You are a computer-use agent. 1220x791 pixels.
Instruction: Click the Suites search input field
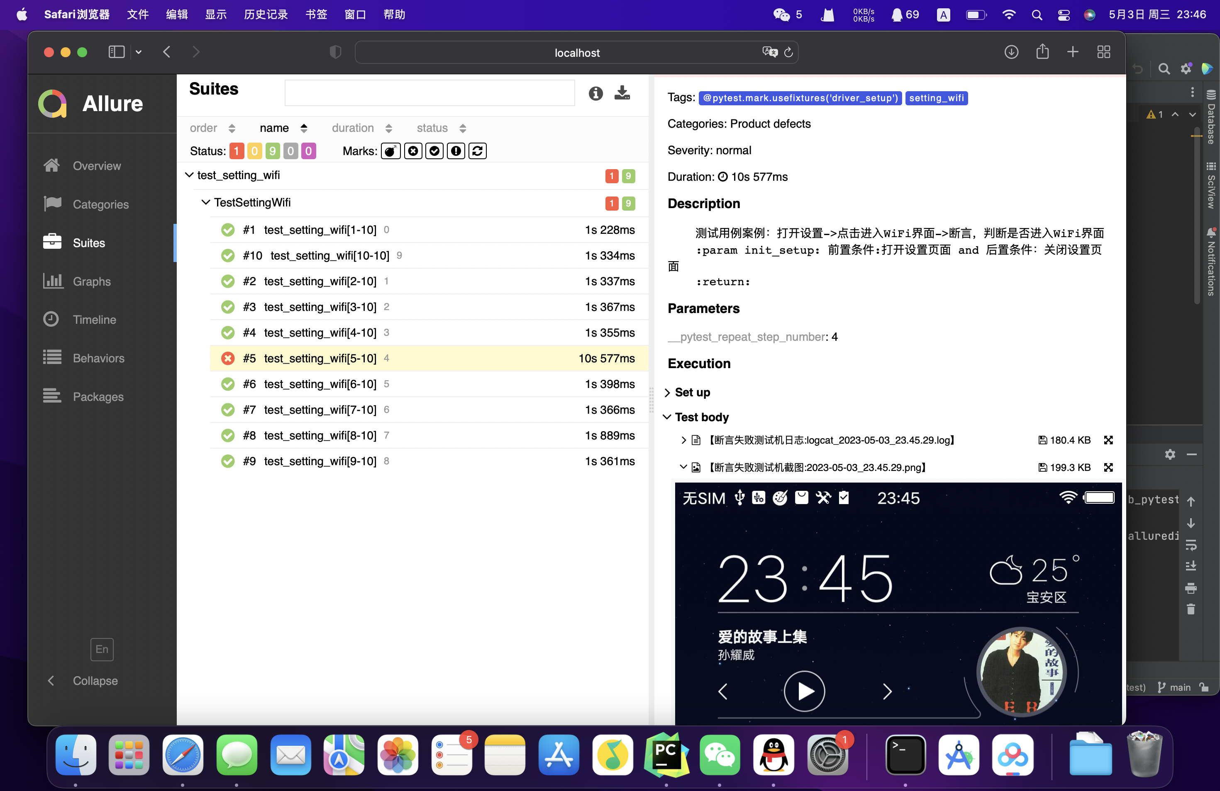[429, 93]
